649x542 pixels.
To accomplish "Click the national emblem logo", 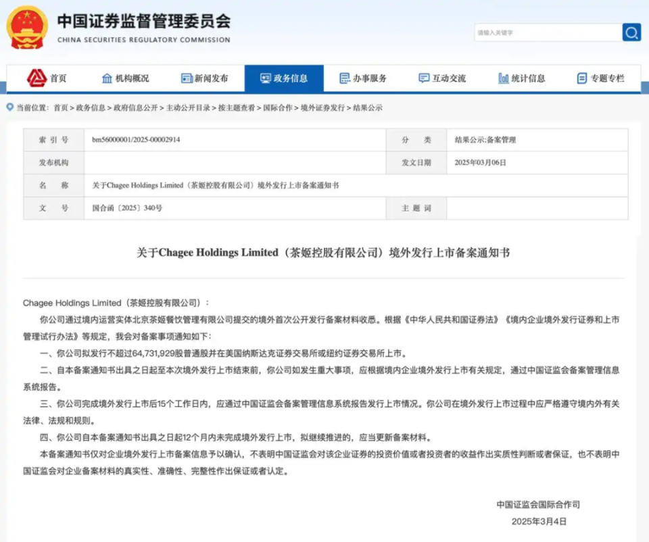I will (27, 28).
